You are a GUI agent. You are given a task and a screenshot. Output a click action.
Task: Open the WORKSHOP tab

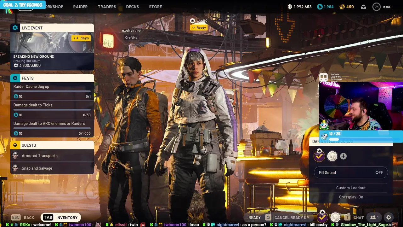point(54,7)
